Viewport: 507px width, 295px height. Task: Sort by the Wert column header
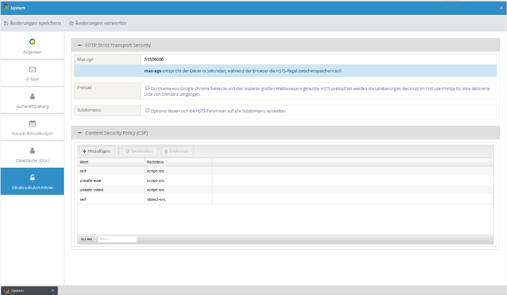(111, 162)
